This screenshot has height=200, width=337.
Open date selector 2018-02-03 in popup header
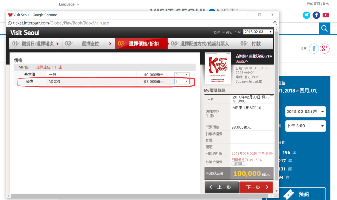pyautogui.click(x=258, y=32)
